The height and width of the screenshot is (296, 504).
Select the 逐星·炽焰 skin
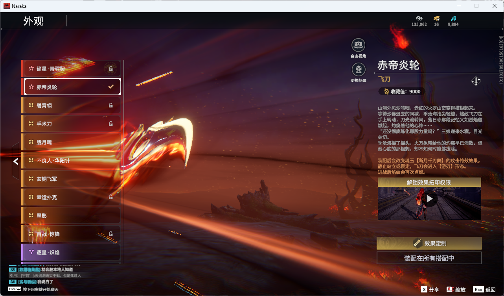tap(71, 252)
